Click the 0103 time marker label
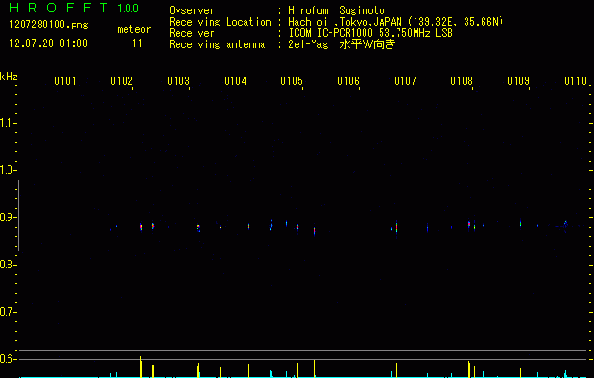The image size is (594, 378). coord(178,81)
